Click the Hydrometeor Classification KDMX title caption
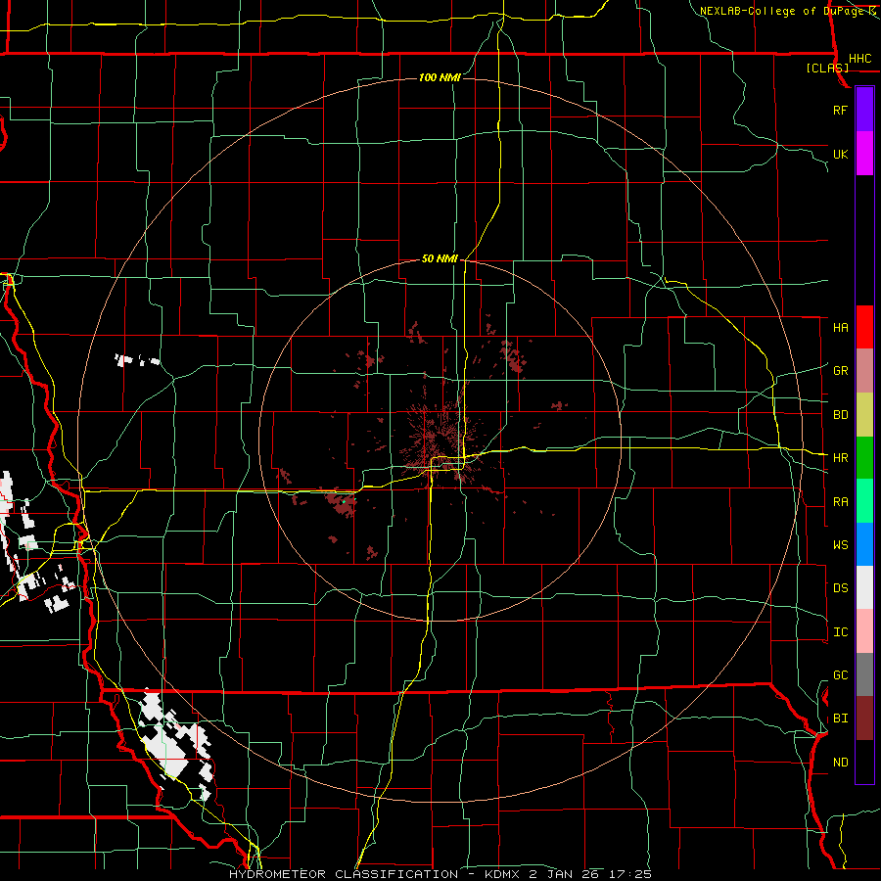 tap(440, 874)
